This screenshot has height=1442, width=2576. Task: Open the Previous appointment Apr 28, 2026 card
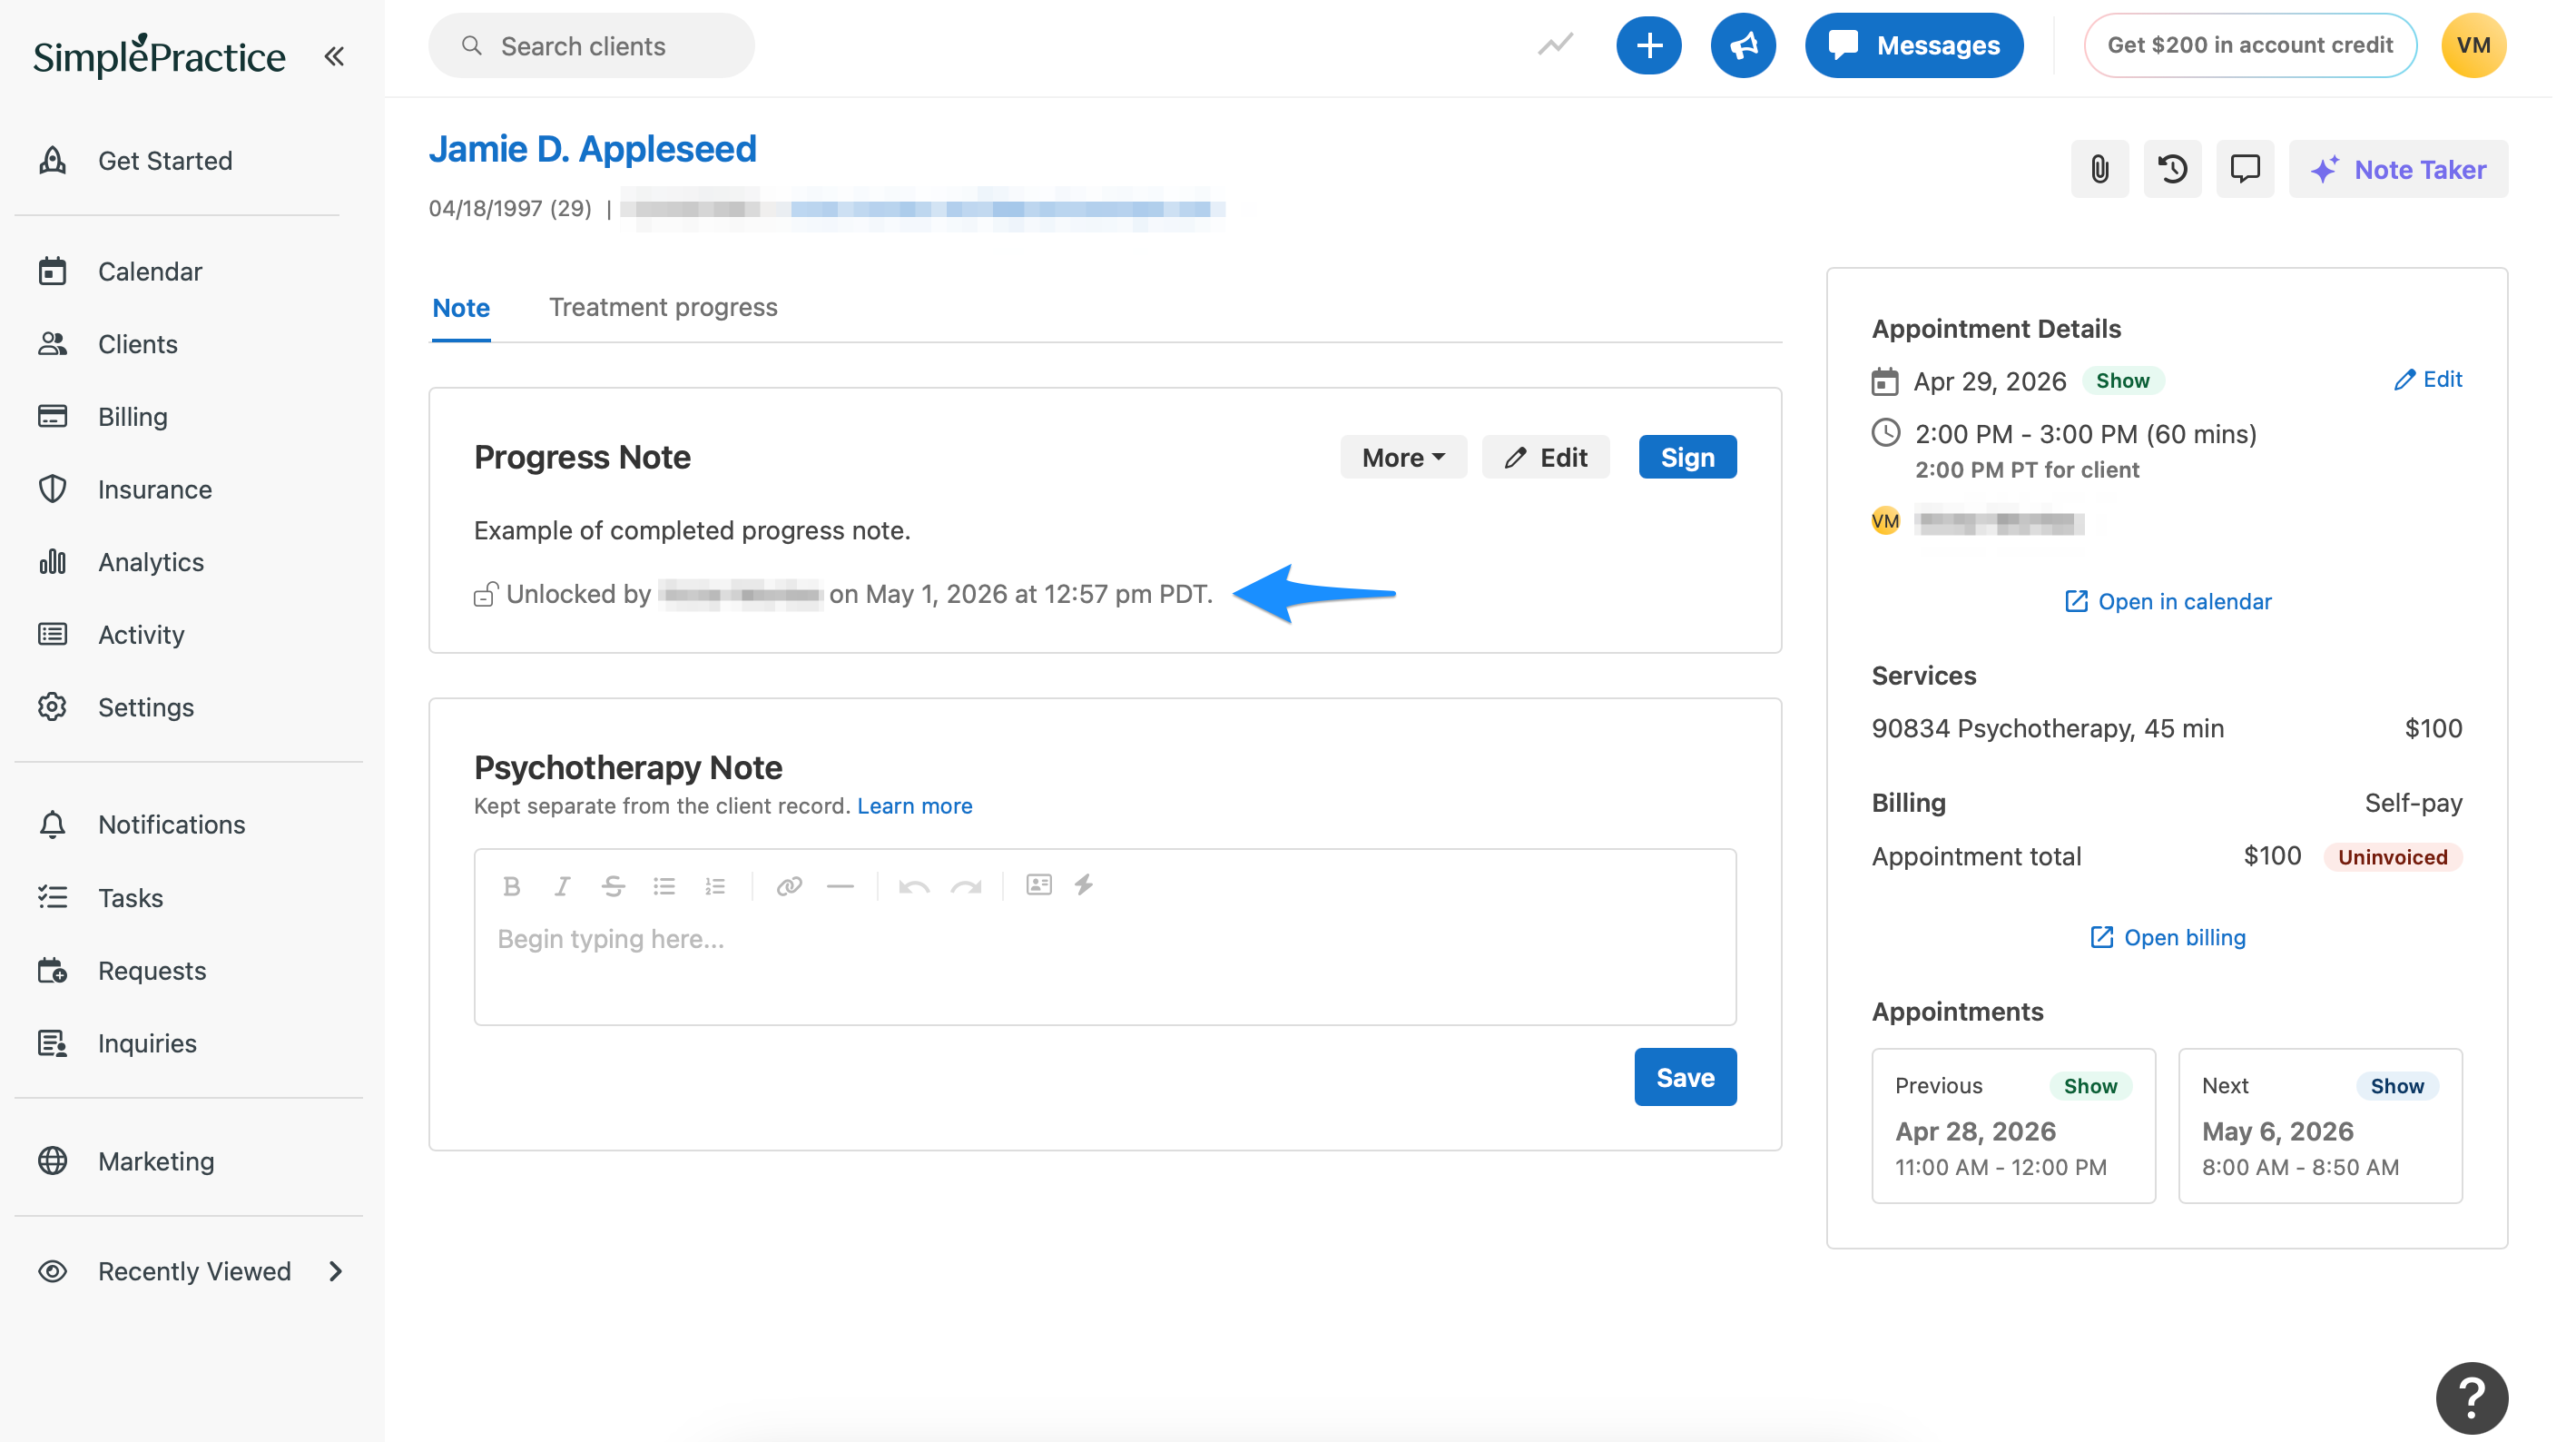click(2013, 1126)
